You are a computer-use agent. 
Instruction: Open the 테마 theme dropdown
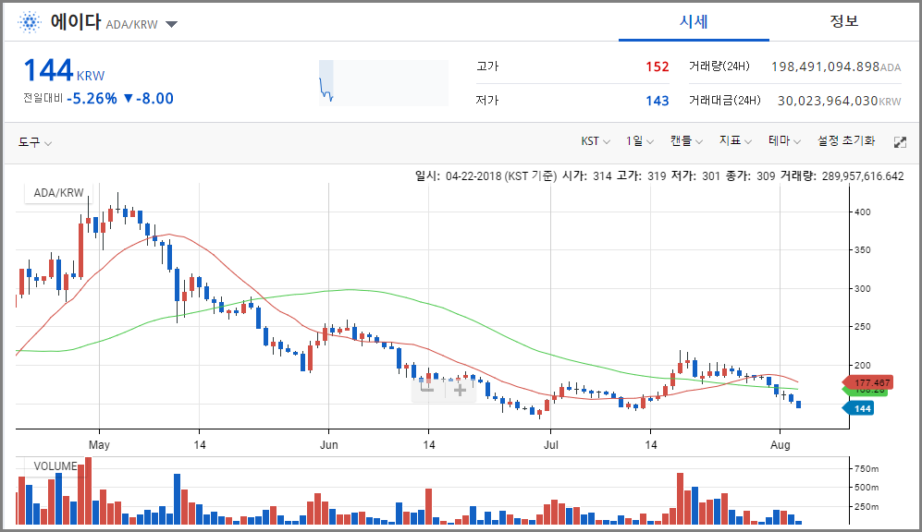(x=784, y=141)
